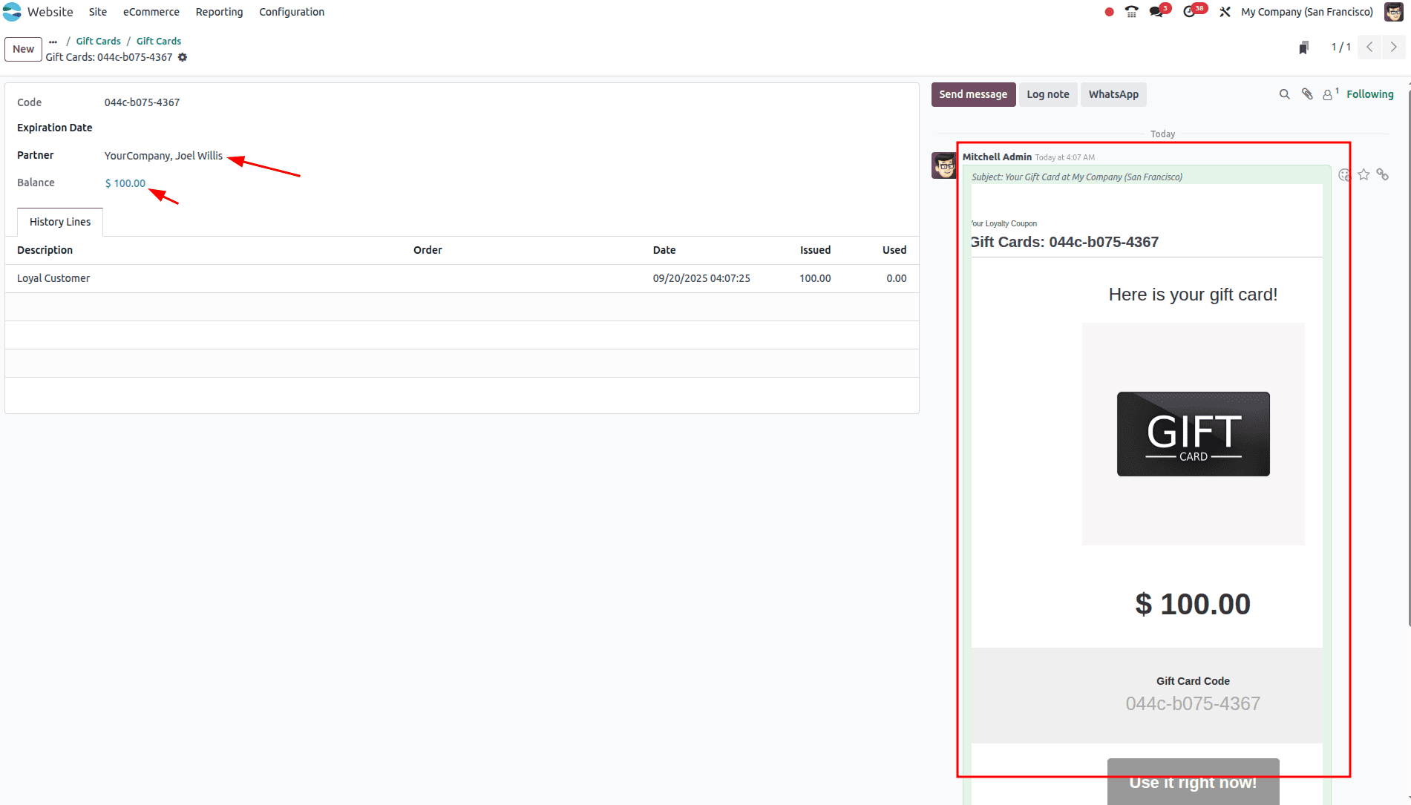
Task: Open the user avatar menu
Action: [1394, 12]
